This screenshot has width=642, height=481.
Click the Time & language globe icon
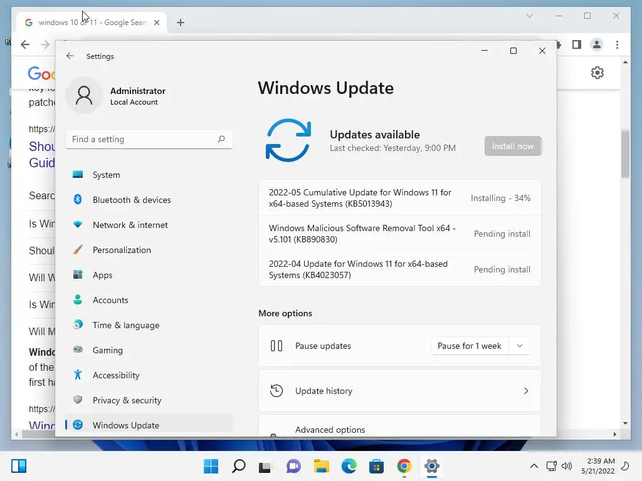[78, 325]
